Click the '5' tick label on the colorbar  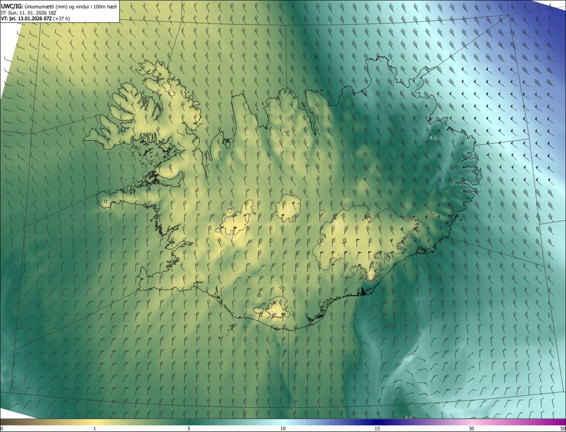click(x=189, y=428)
